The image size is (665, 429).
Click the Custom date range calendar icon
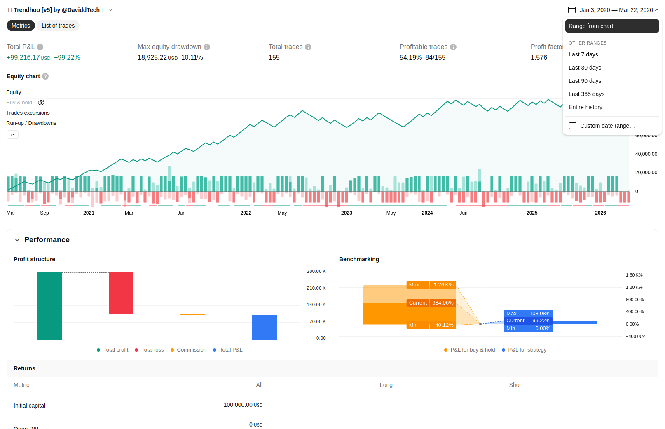573,126
